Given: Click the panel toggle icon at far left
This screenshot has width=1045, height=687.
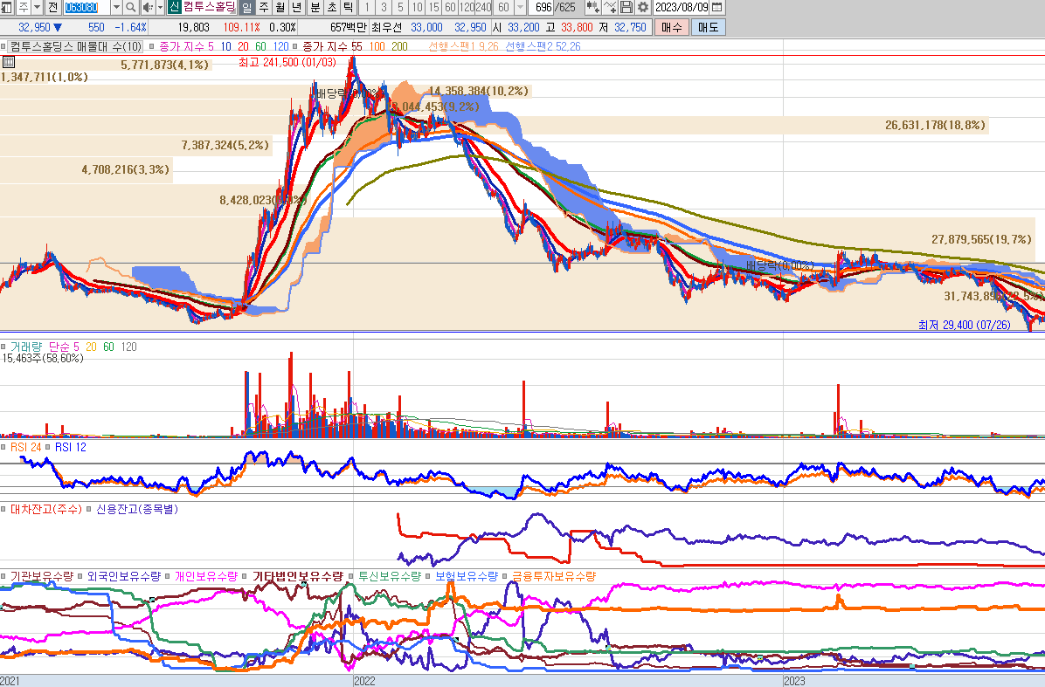Looking at the screenshot, I should 7,7.
